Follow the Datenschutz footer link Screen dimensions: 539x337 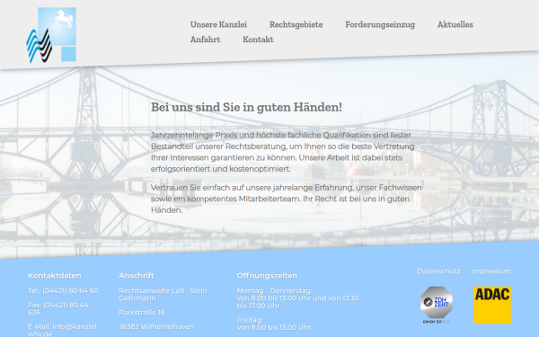[x=438, y=271]
